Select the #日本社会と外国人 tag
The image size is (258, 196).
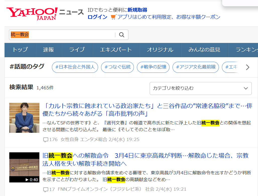pyautogui.click(x=75, y=67)
